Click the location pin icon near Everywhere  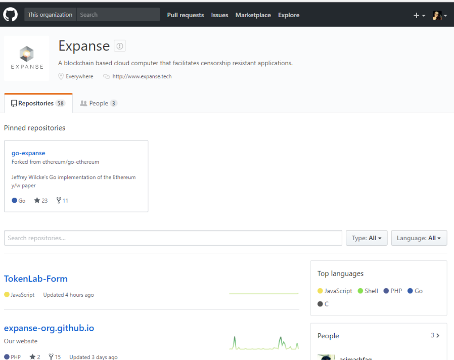61,76
